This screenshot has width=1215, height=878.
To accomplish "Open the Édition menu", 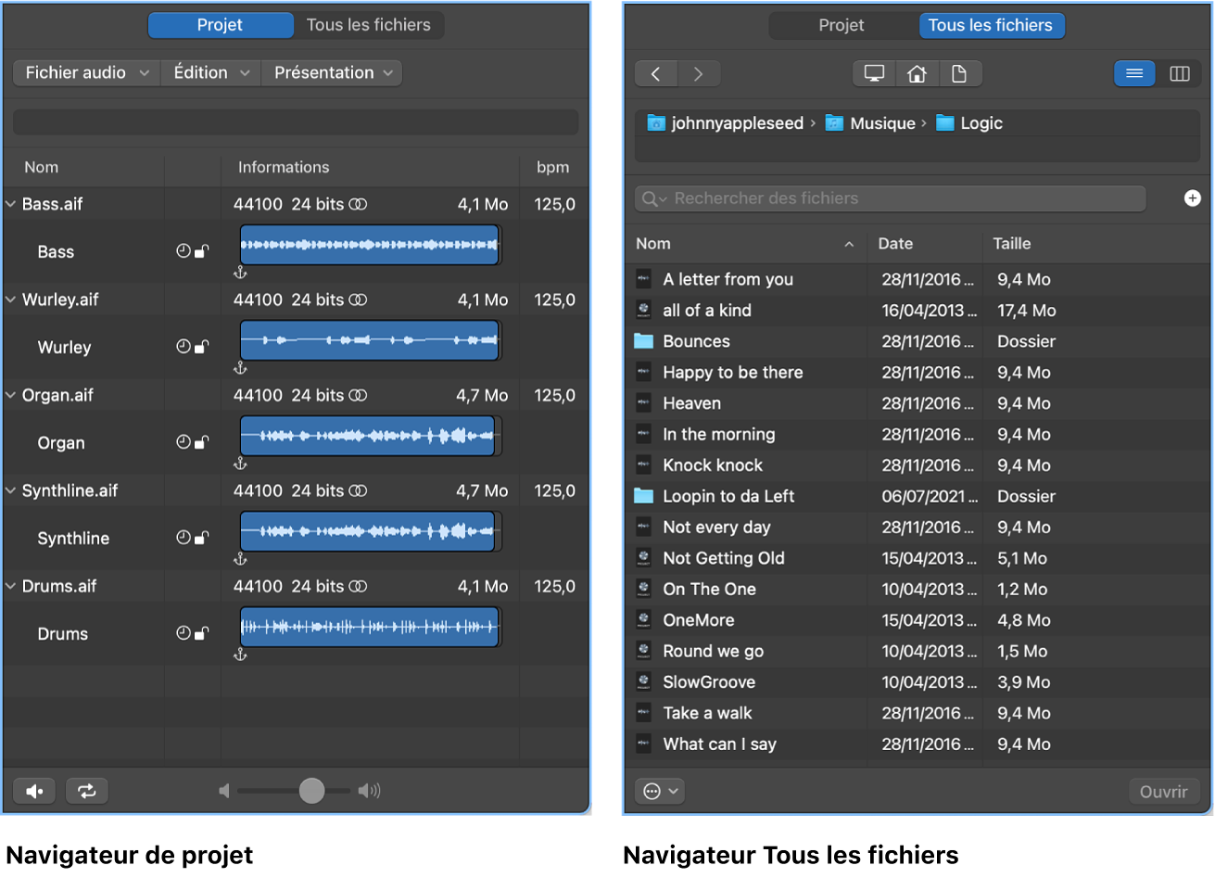I will click(210, 72).
